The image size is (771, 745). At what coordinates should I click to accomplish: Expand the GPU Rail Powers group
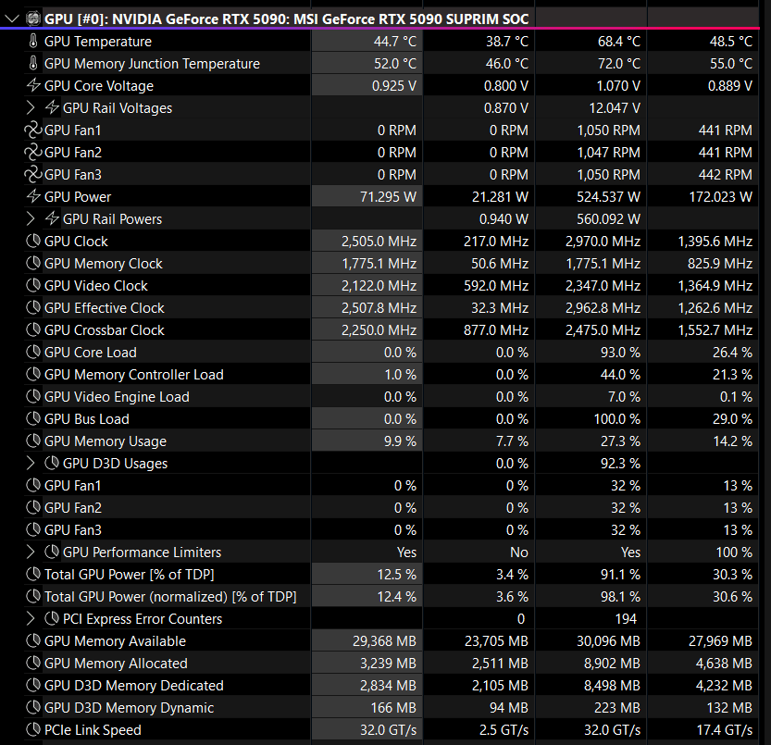click(31, 218)
